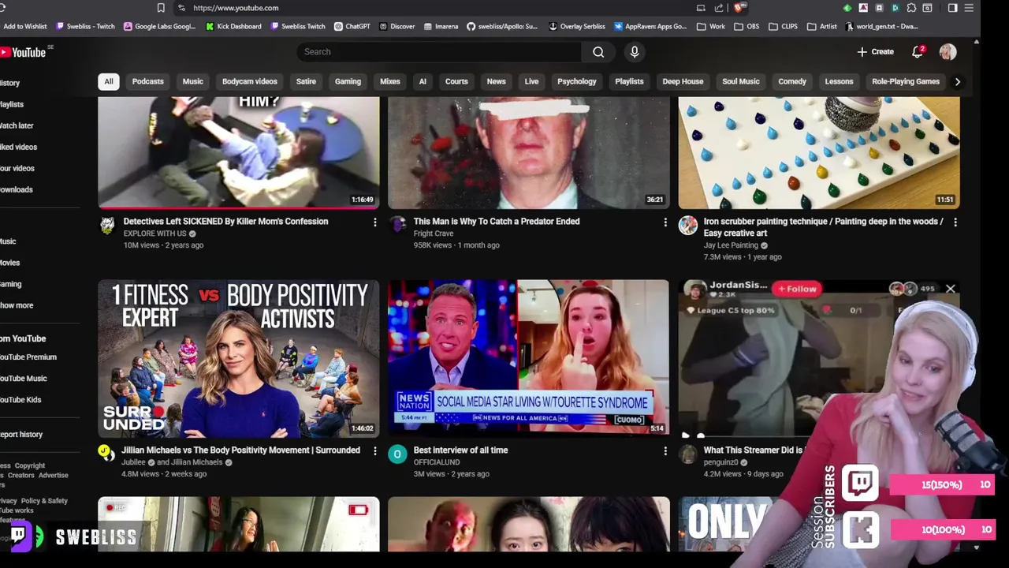Open Downloads in sidebar
The image size is (1009, 568).
[x=17, y=189]
